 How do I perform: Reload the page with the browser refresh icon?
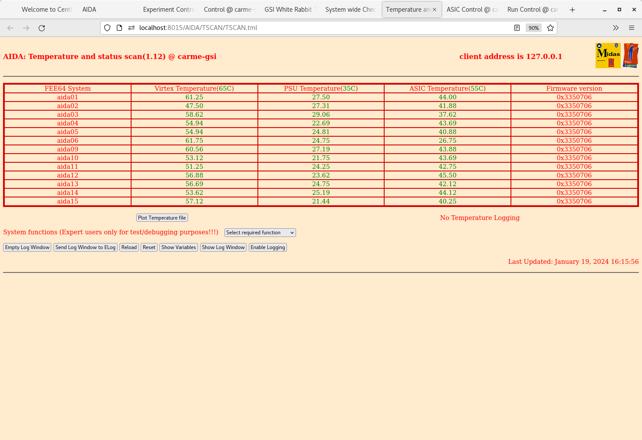click(42, 28)
